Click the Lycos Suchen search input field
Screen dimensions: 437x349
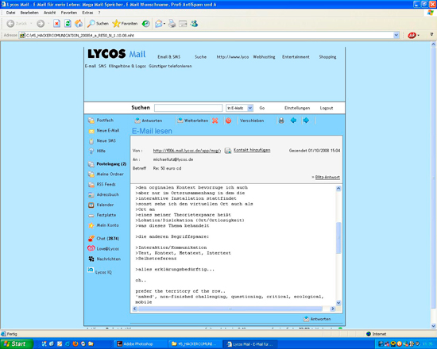tap(188, 108)
